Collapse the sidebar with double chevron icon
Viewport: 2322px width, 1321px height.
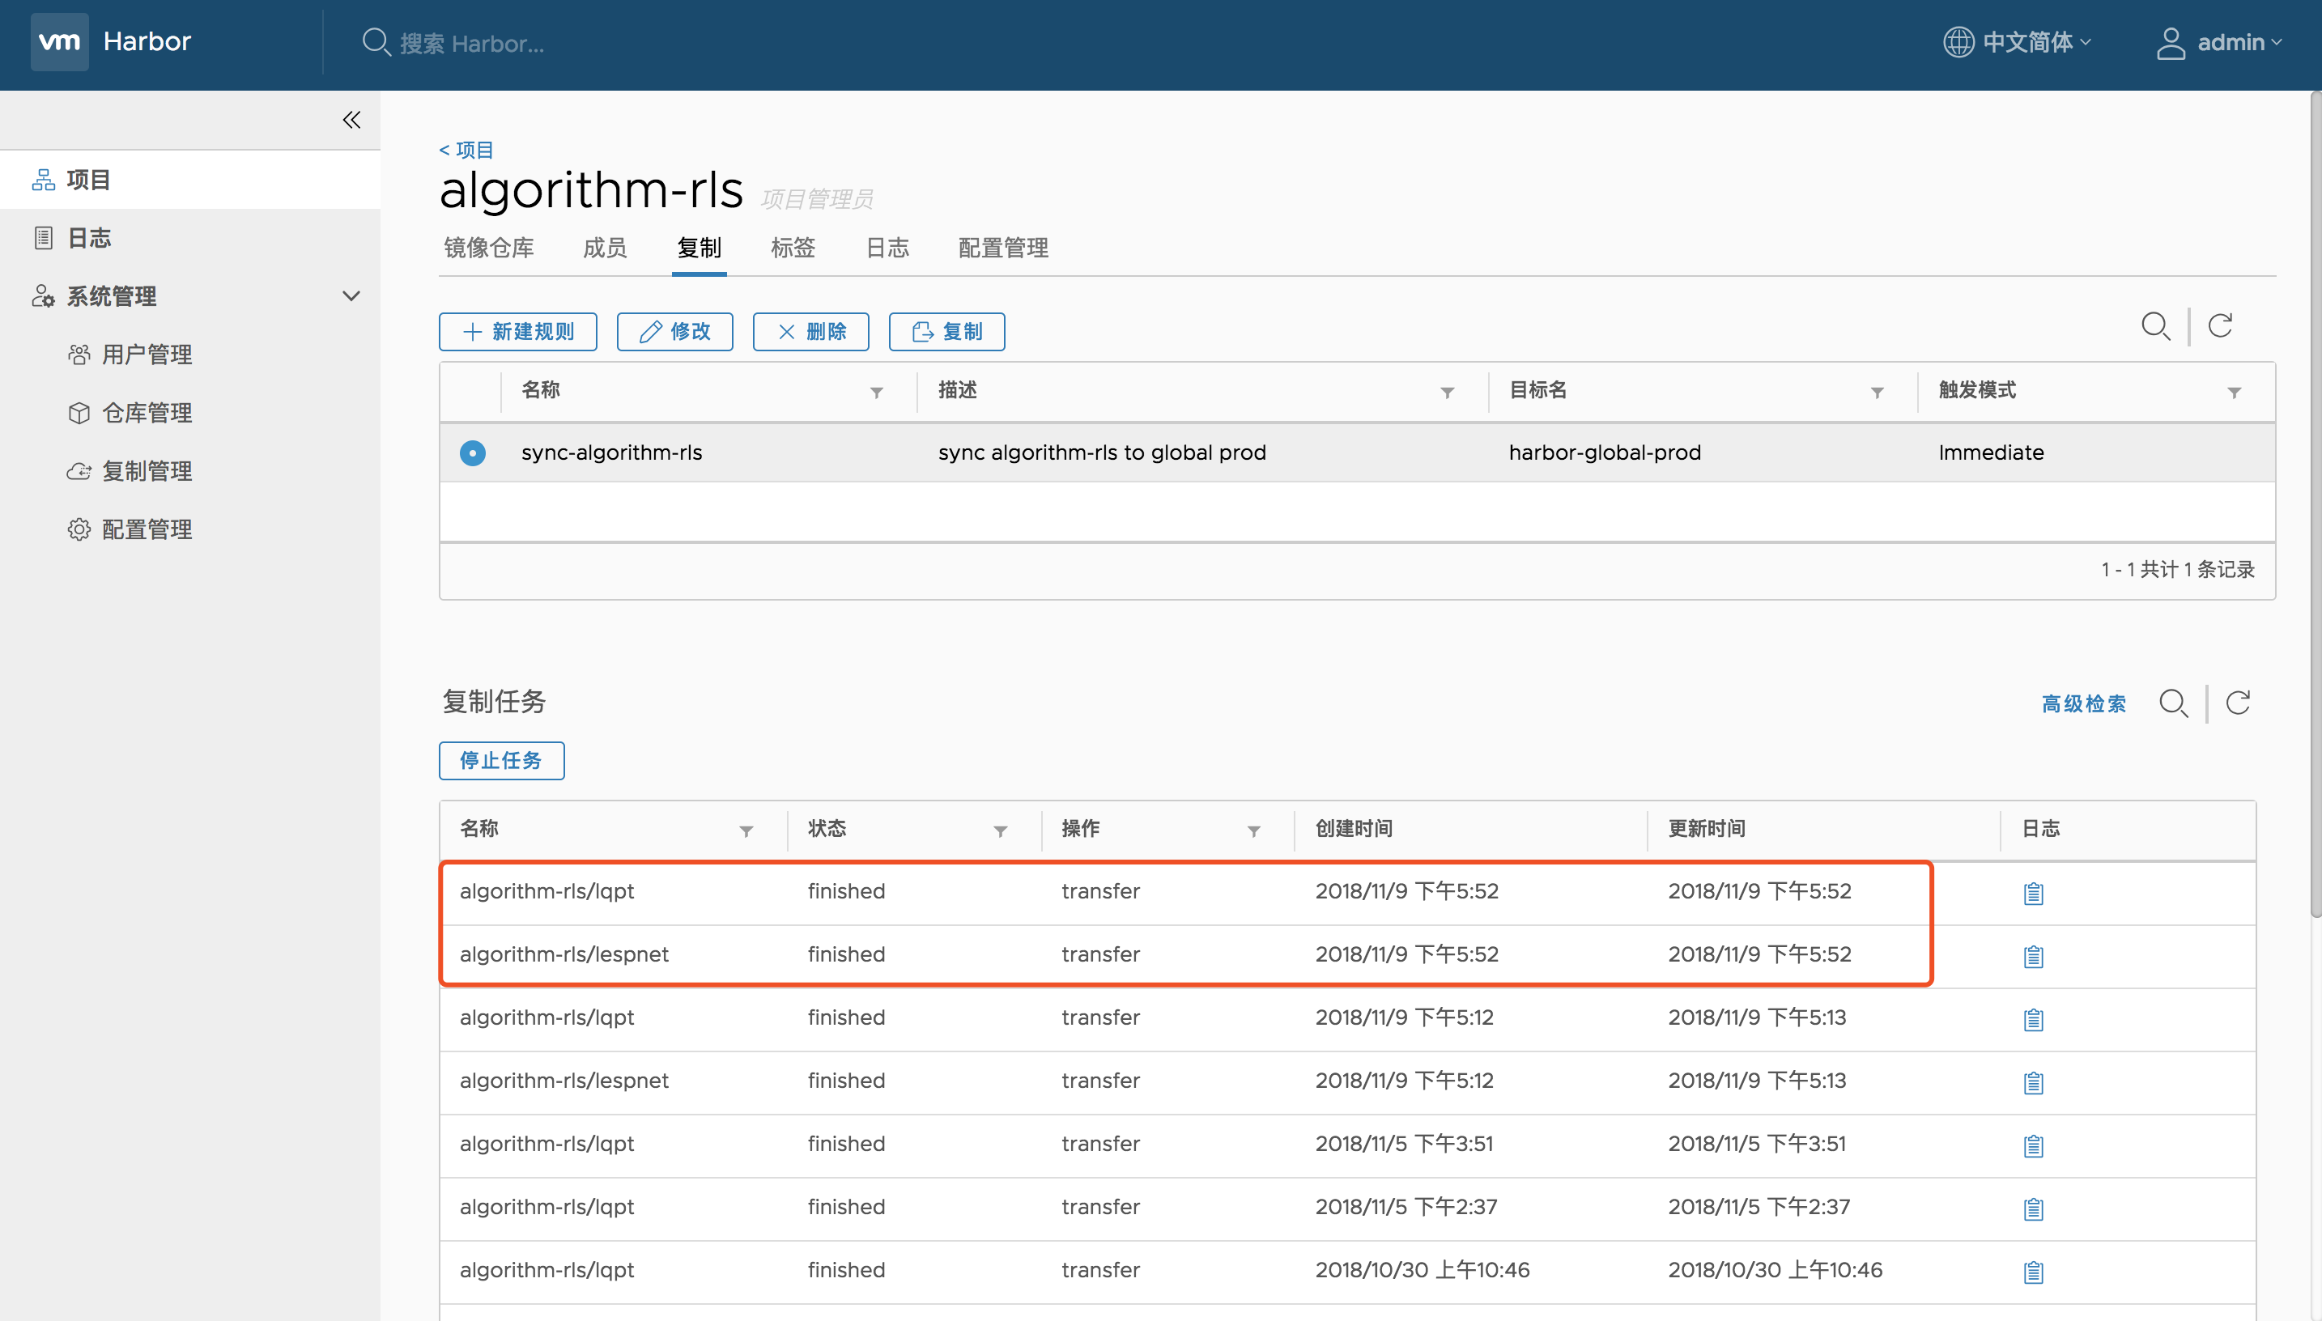pos(351,120)
